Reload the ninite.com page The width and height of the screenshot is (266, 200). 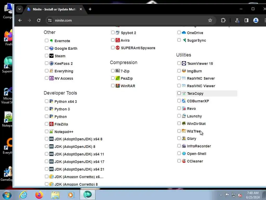point(39,20)
